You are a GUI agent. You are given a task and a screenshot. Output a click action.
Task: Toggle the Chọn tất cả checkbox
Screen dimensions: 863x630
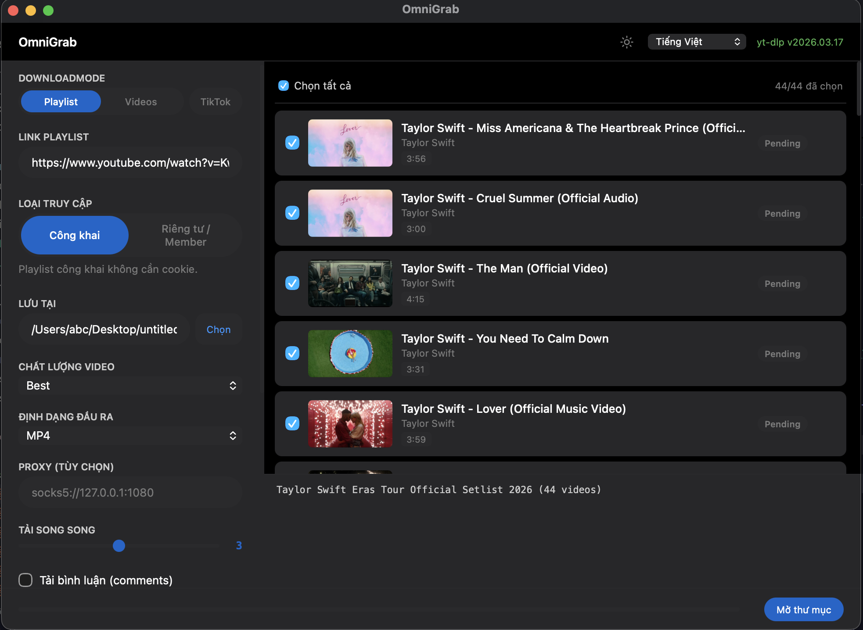pos(284,86)
